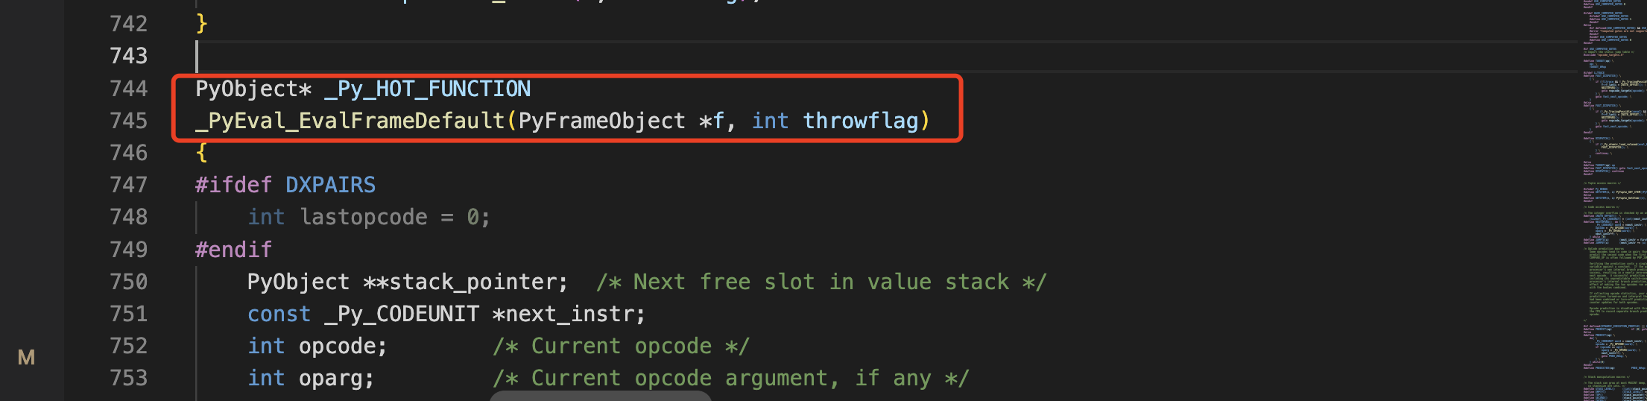Place cursor on the lastopcode variable

pos(364,217)
